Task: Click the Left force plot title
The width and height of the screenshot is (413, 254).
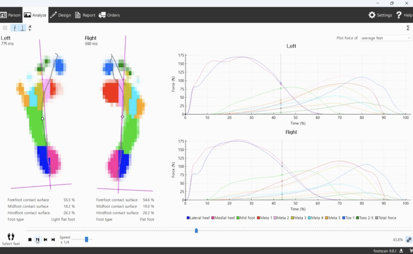Action: click(291, 46)
